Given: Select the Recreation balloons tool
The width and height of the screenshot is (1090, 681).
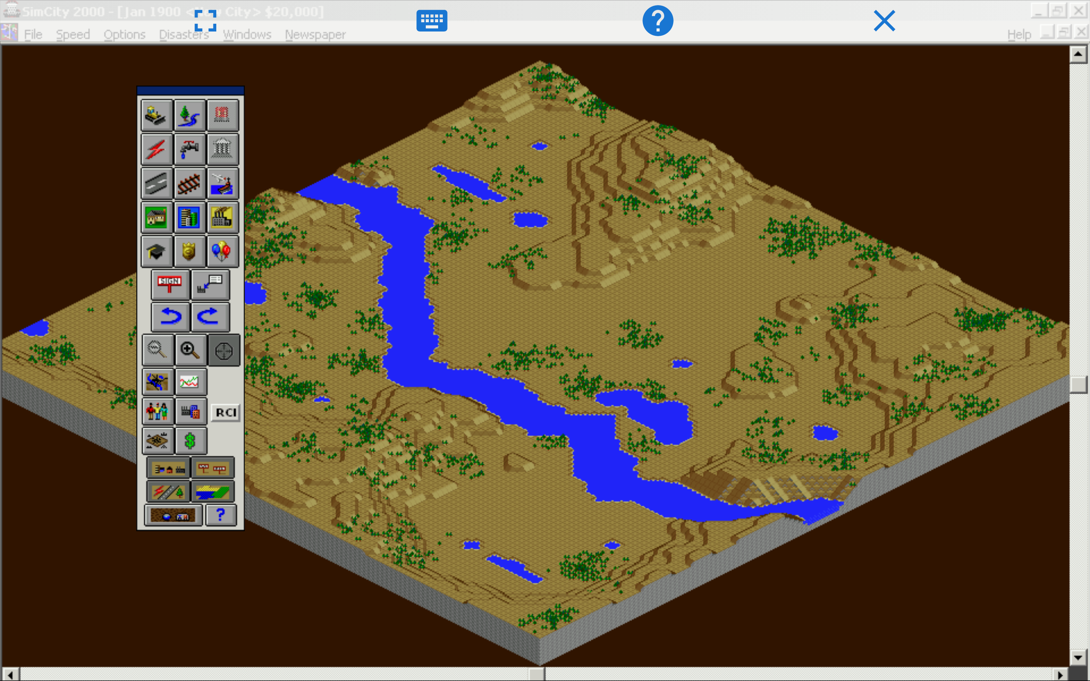Looking at the screenshot, I should point(223,251).
